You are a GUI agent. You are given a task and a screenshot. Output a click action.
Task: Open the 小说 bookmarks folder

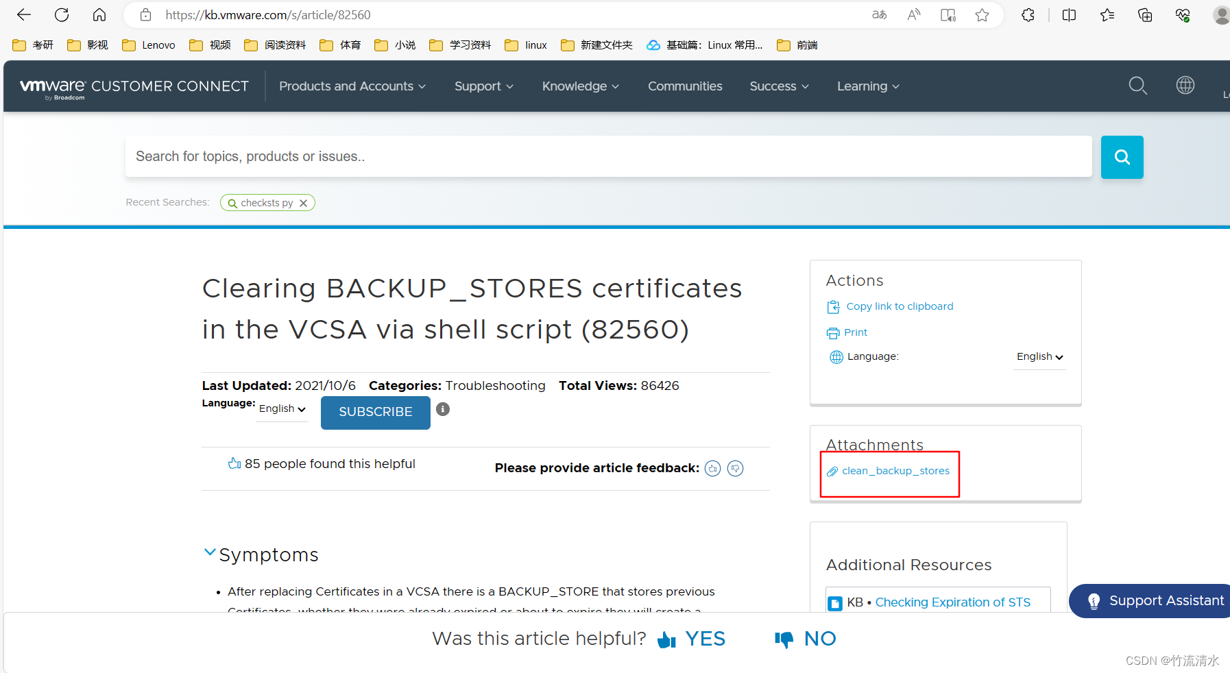tap(395, 45)
